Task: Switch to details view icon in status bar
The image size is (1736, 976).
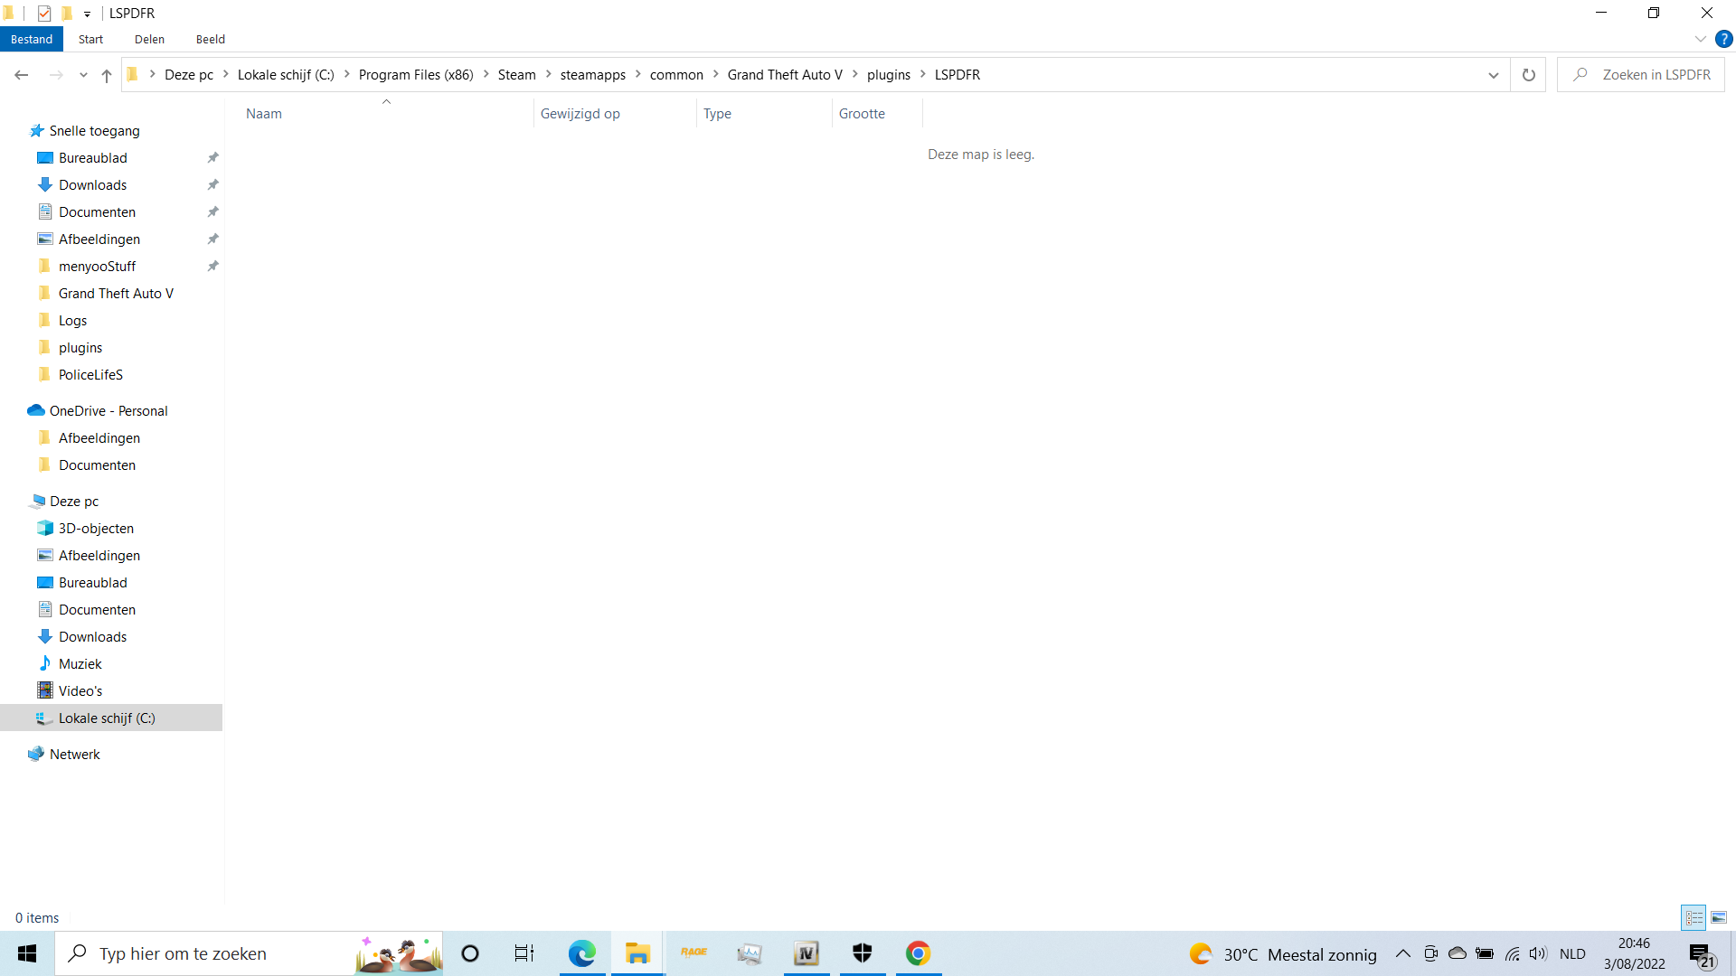Action: 1694,917
